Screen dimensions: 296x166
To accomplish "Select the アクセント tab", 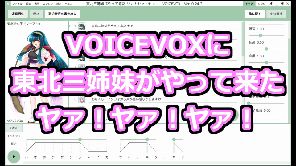I will tap(14, 128).
